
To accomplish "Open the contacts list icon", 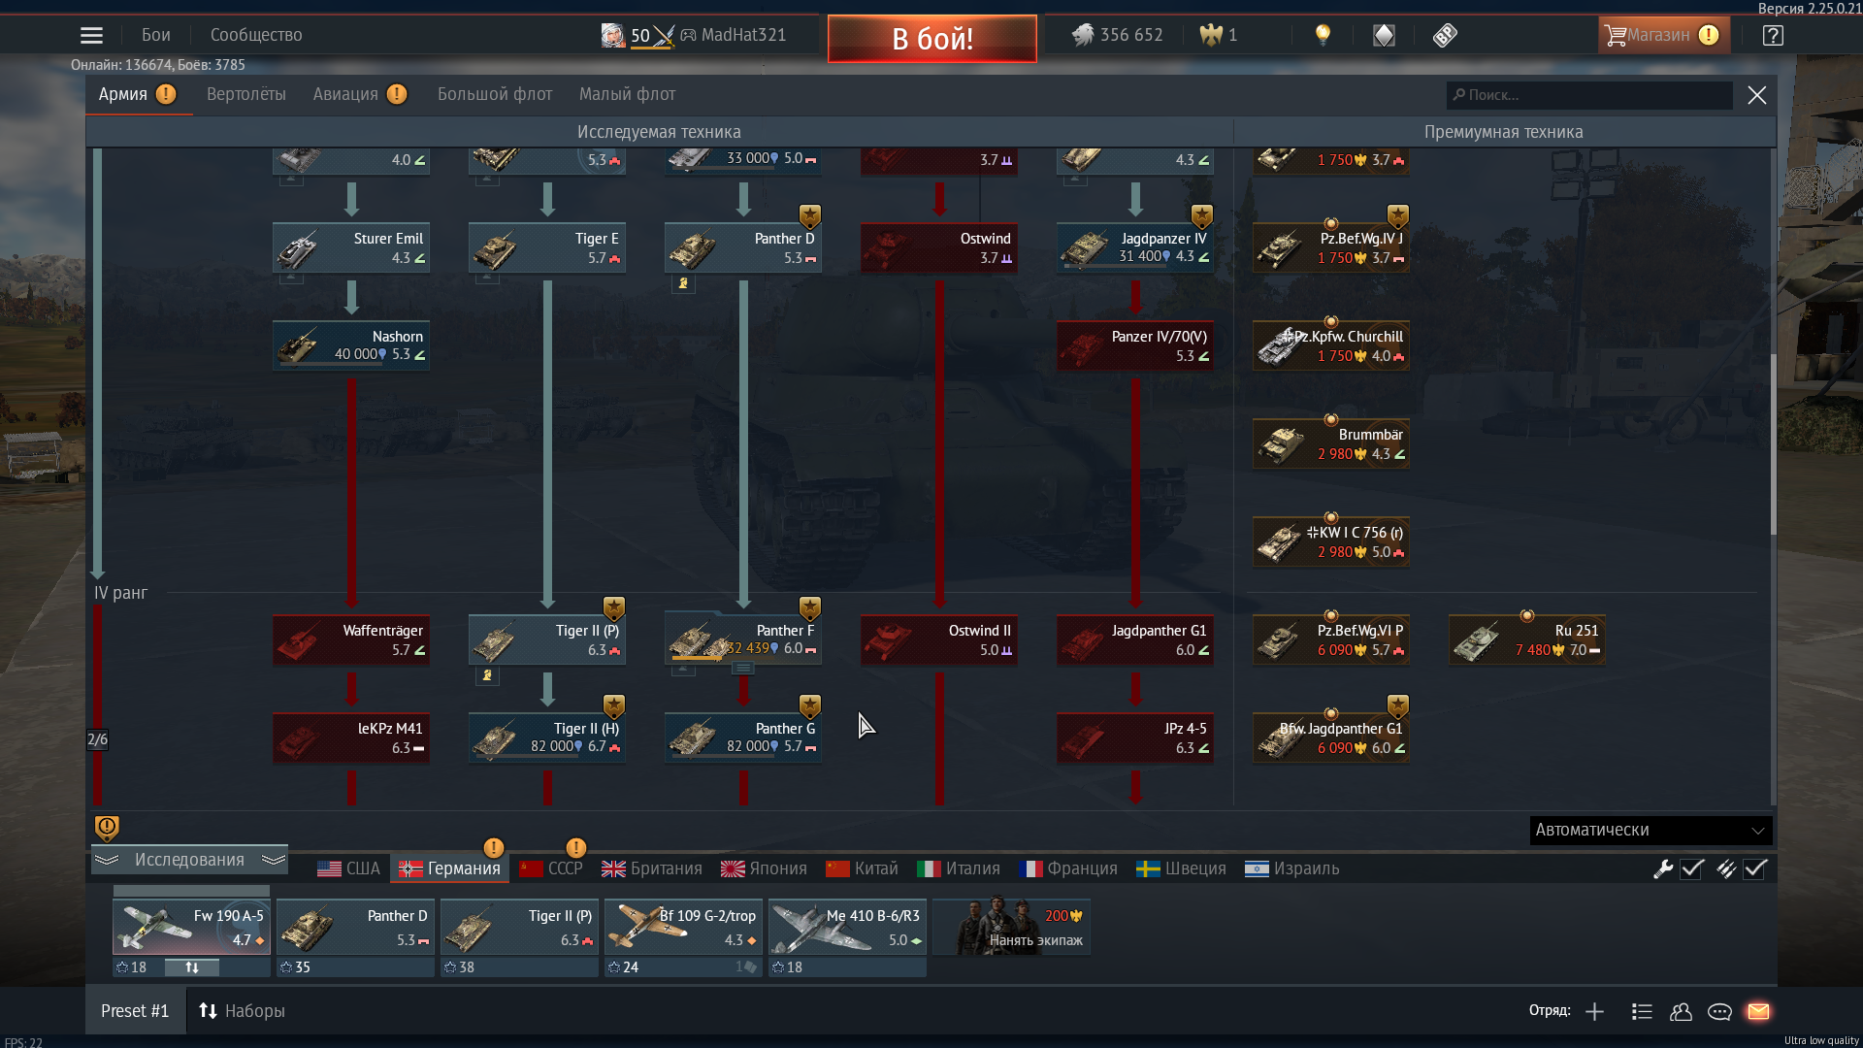I will [x=1681, y=1011].
